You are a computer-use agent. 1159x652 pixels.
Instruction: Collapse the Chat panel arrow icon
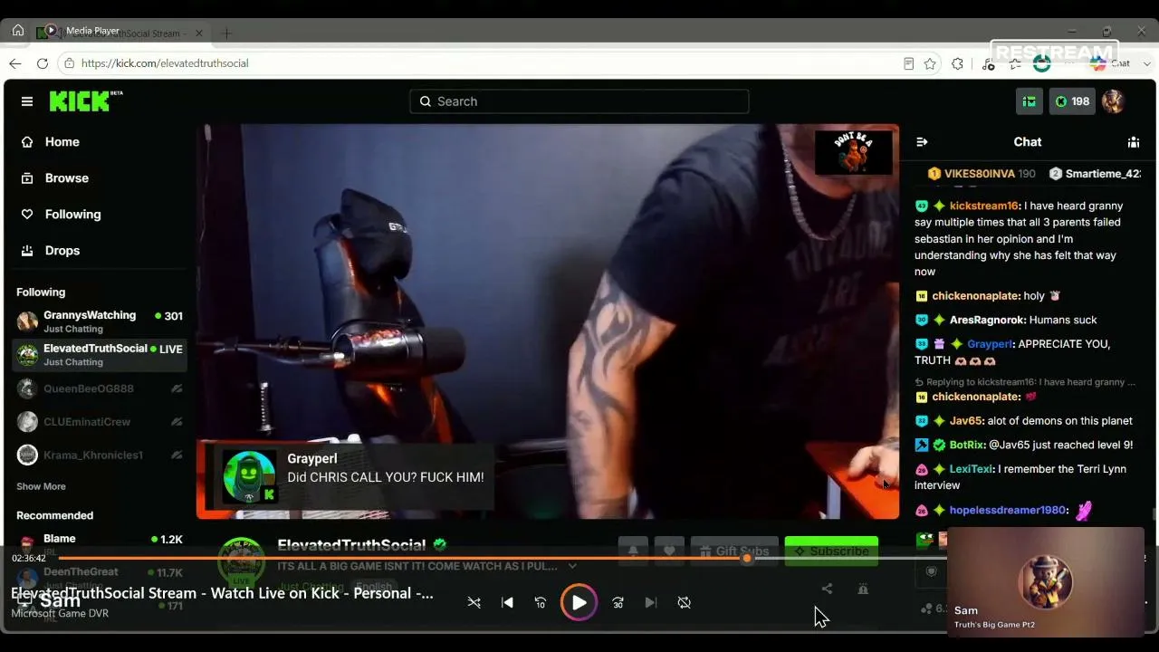(922, 142)
